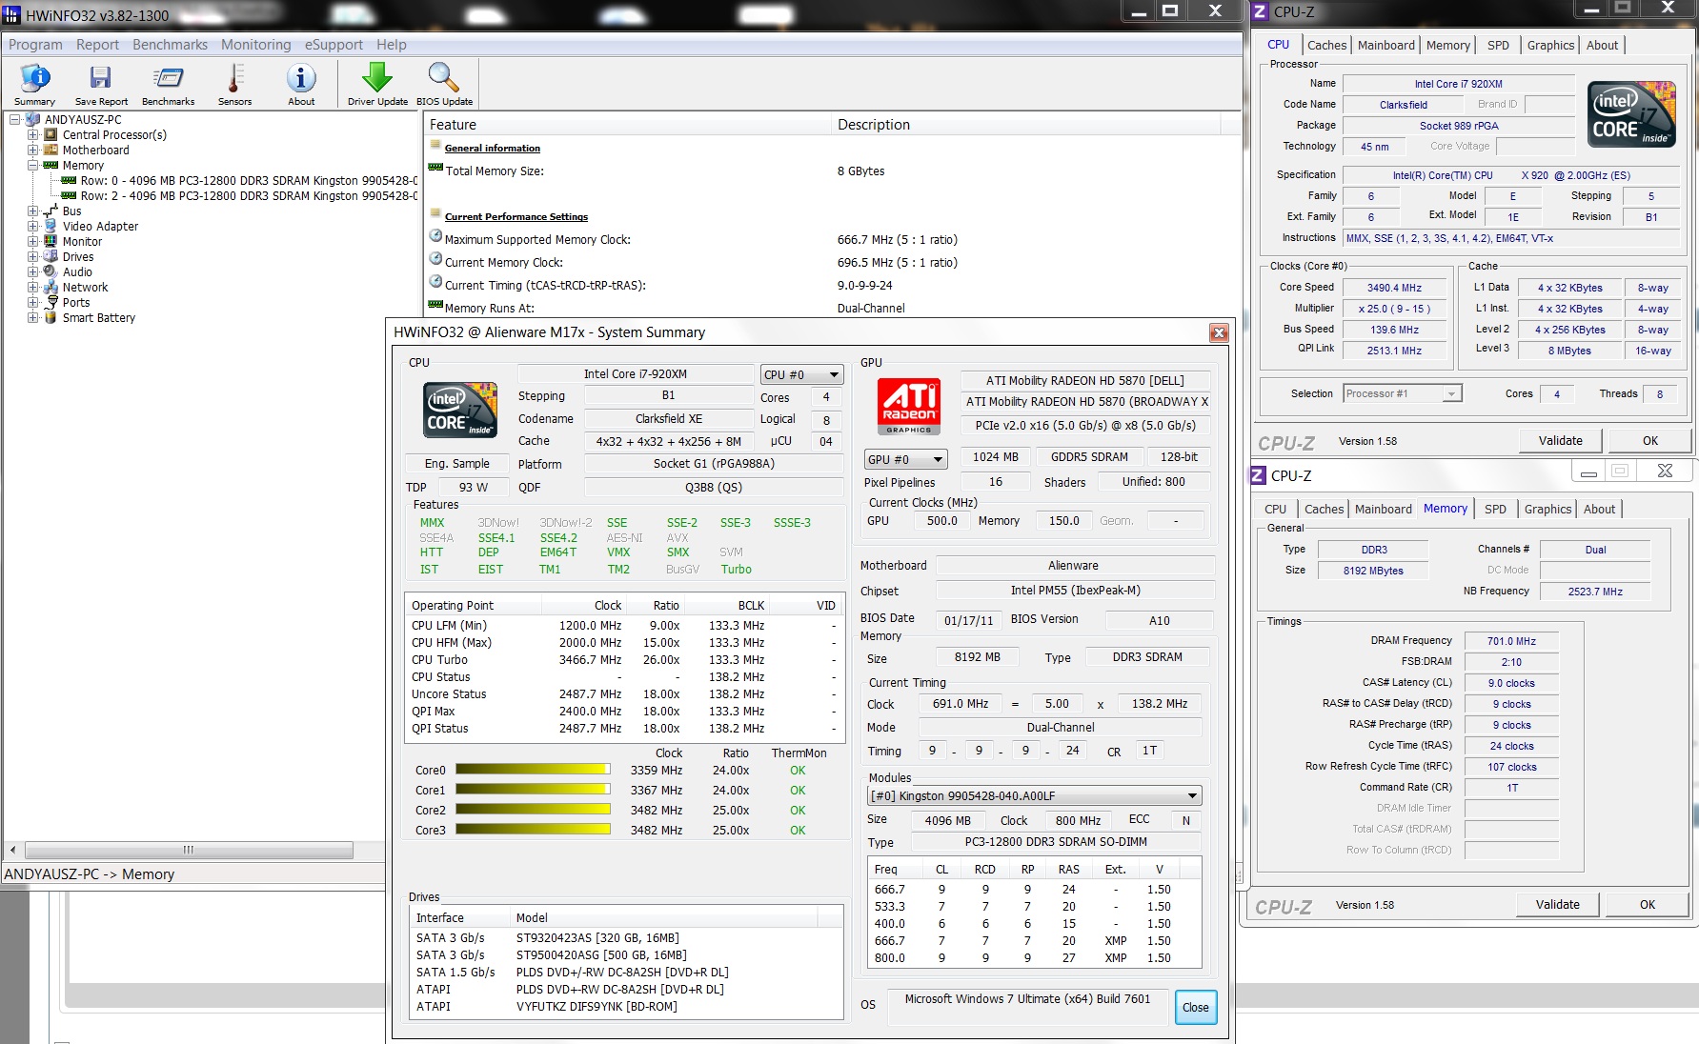Select the 800.0 XMP frequency row
This screenshot has width=1699, height=1044.
[1034, 958]
